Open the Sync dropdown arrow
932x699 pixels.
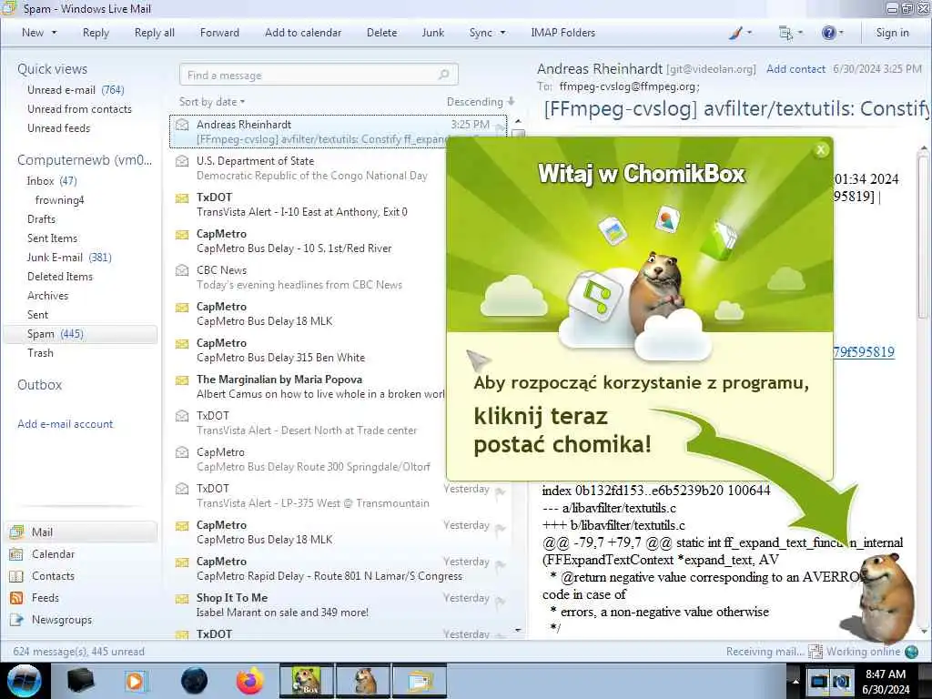tap(502, 33)
